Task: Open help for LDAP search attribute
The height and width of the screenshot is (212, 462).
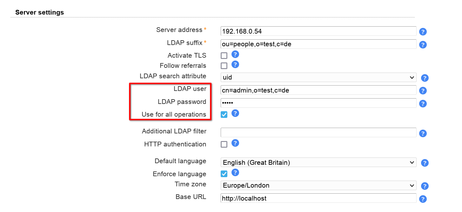Action: tap(425, 78)
